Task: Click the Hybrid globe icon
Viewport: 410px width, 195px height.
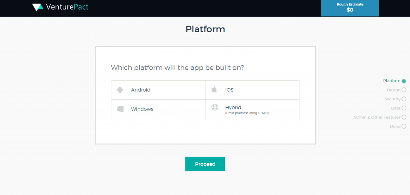Action: click(215, 107)
